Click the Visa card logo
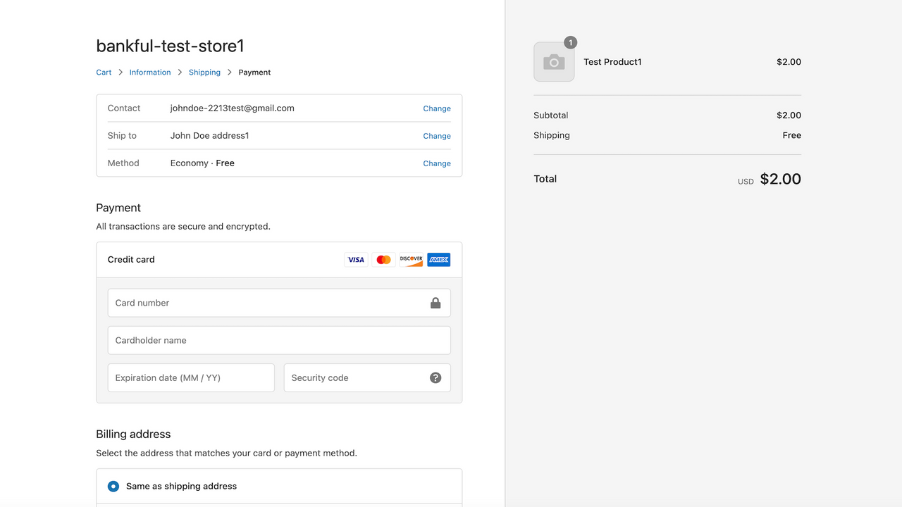Viewport: 902px width, 507px height. pyautogui.click(x=356, y=260)
